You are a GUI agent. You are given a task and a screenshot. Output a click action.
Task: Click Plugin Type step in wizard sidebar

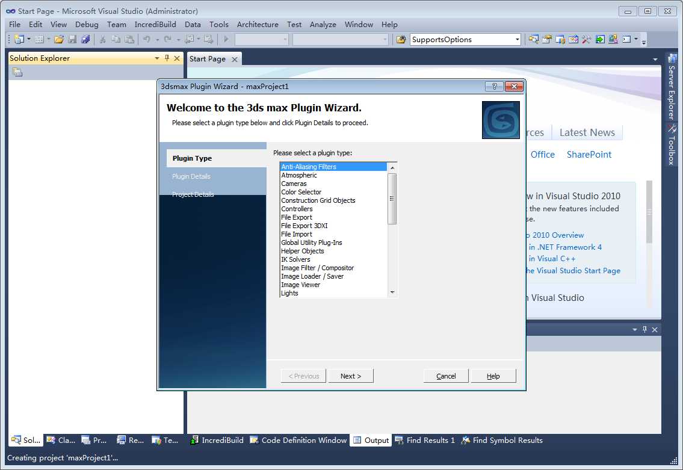[217, 158]
